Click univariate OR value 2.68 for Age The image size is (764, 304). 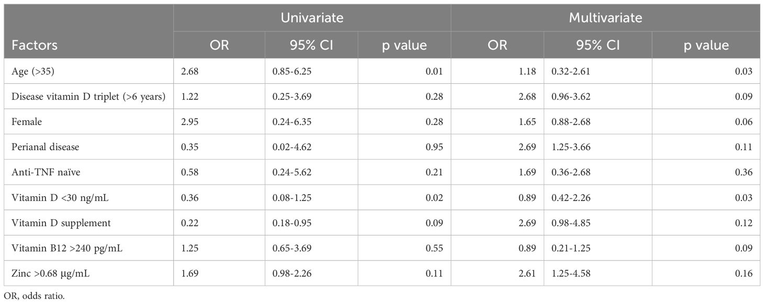[x=189, y=72]
